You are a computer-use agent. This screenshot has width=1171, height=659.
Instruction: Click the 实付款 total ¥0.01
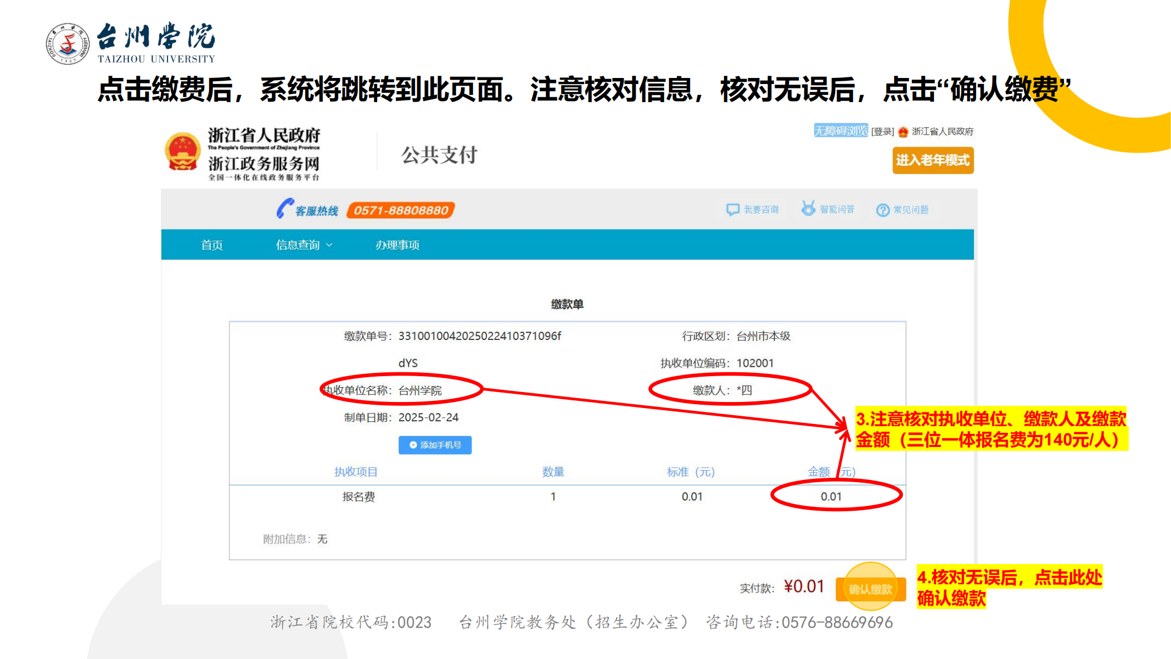(804, 587)
